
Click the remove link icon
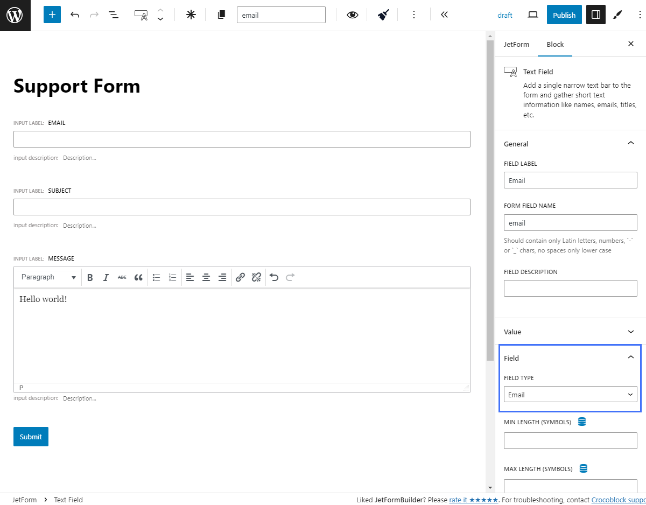coord(257,277)
